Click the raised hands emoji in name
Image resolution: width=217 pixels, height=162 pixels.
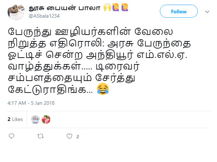point(107,8)
